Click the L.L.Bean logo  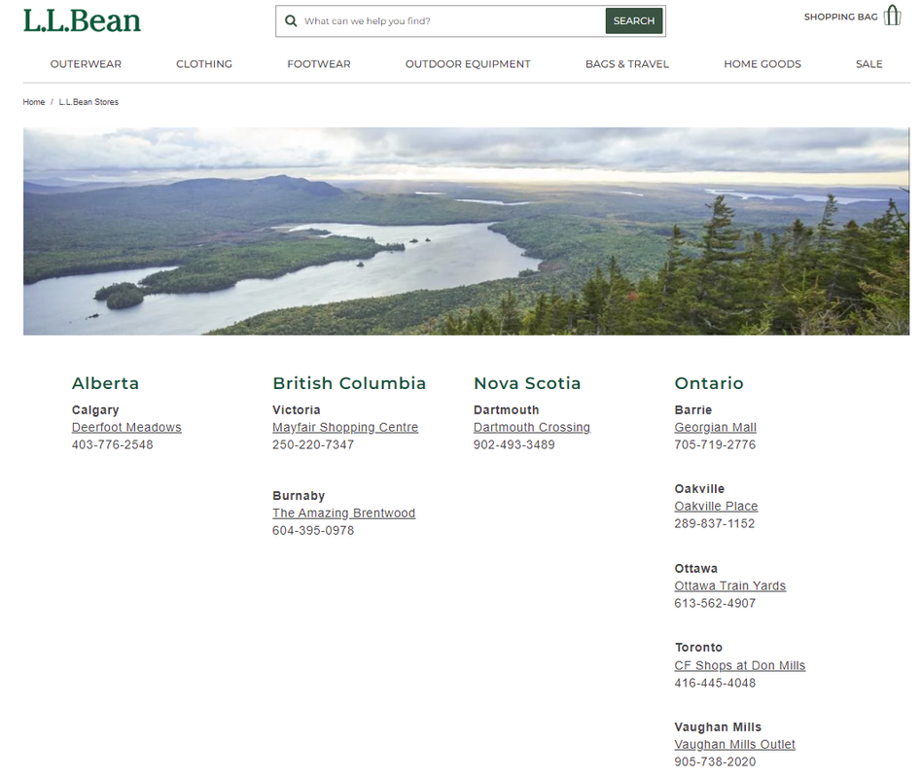coord(82,20)
